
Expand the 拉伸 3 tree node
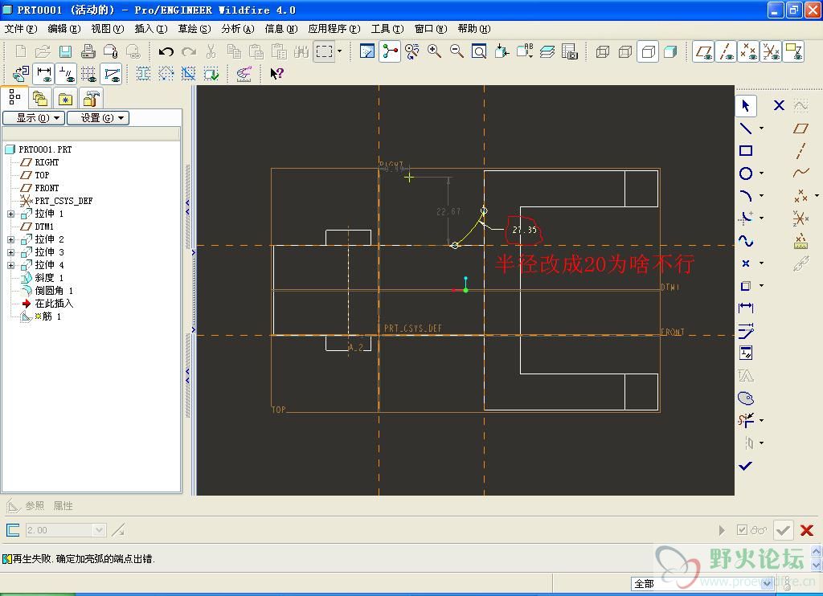pos(10,252)
